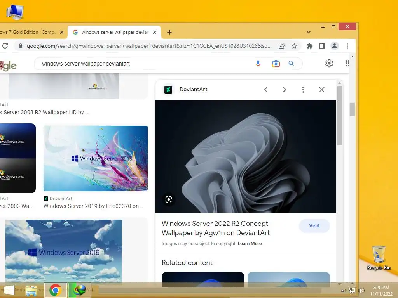The height and width of the screenshot is (298, 398).
Task: Open preview panel more options menu
Action: 303,90
